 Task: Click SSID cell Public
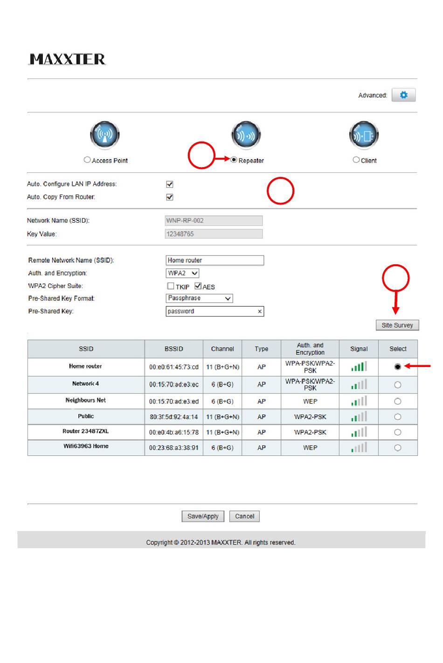86,416
